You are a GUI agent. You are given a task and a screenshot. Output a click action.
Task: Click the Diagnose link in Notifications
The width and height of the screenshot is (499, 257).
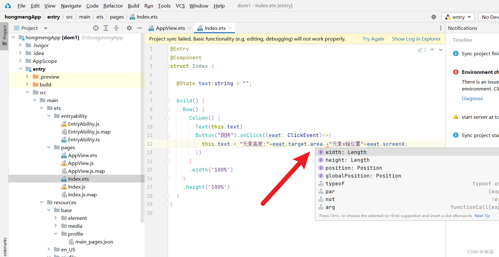point(472,98)
